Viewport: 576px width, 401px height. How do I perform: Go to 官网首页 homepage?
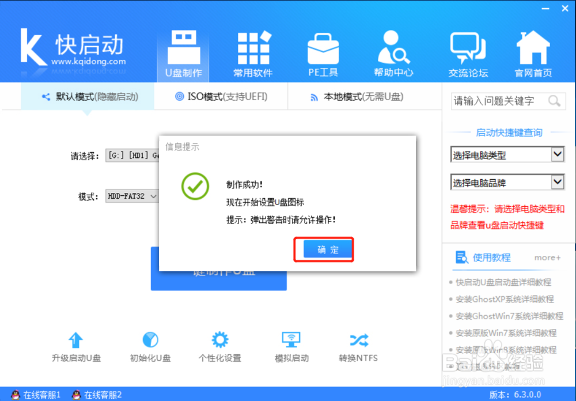pyautogui.click(x=533, y=52)
